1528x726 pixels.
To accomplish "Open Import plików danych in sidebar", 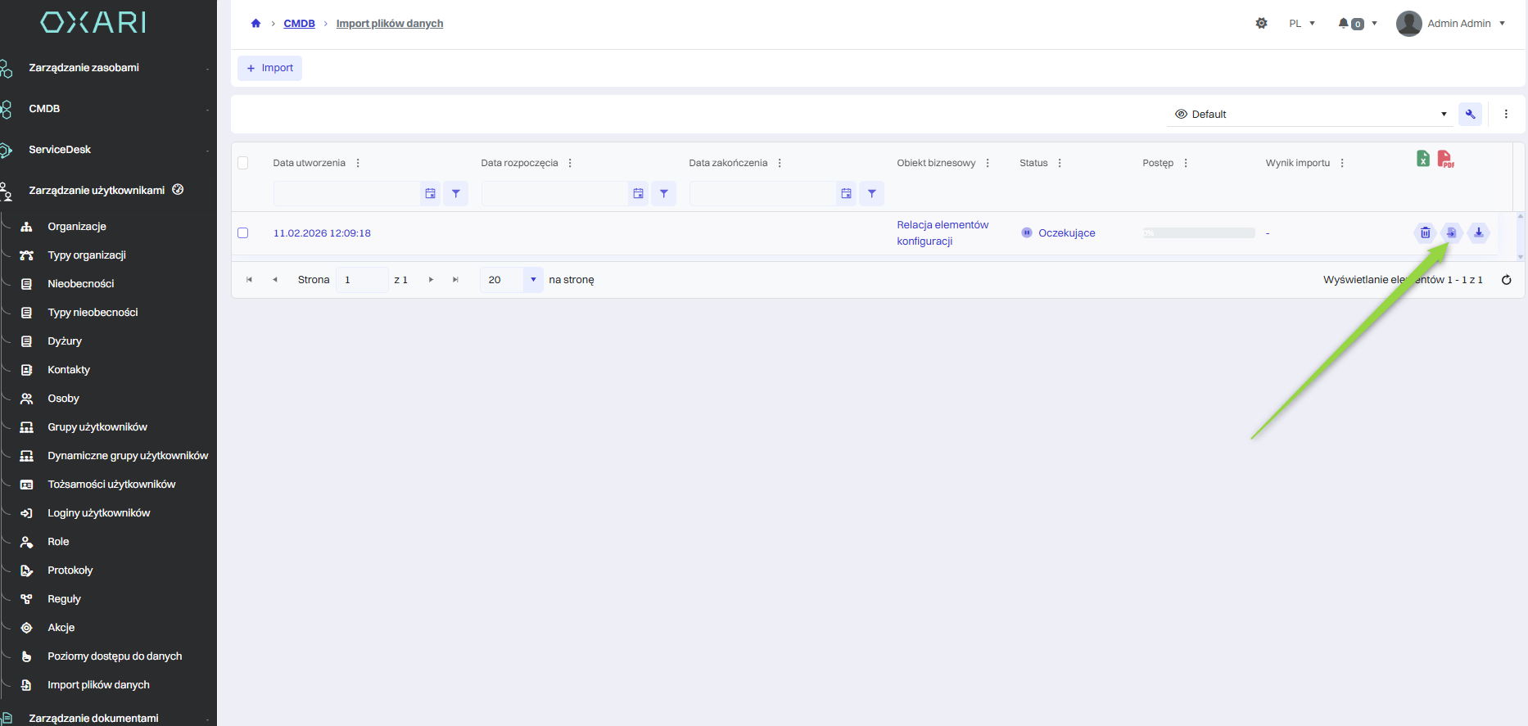I will click(98, 685).
